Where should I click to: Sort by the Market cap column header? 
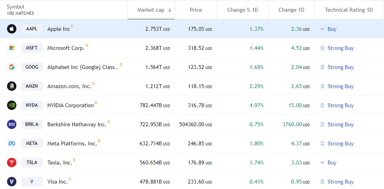click(x=150, y=10)
